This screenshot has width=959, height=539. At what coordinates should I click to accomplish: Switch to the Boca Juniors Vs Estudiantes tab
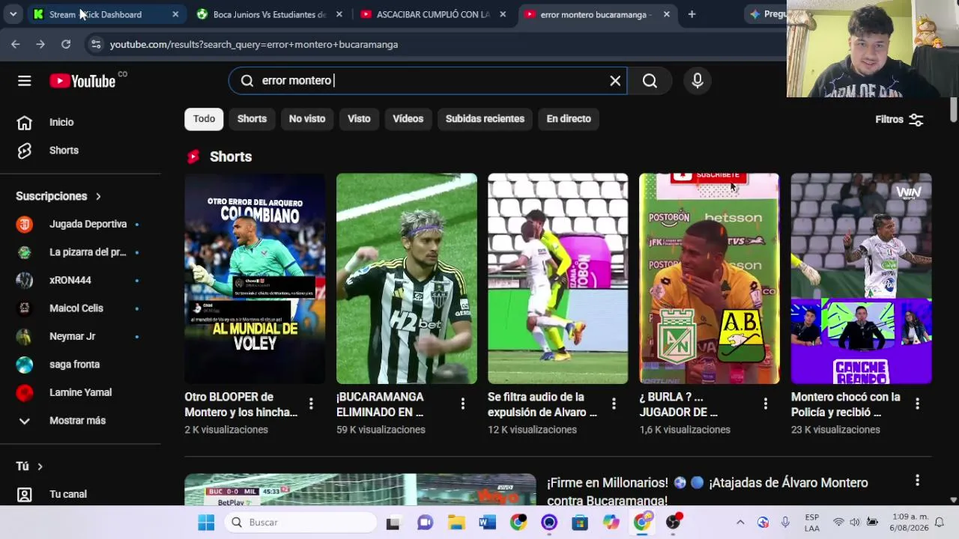(269, 14)
